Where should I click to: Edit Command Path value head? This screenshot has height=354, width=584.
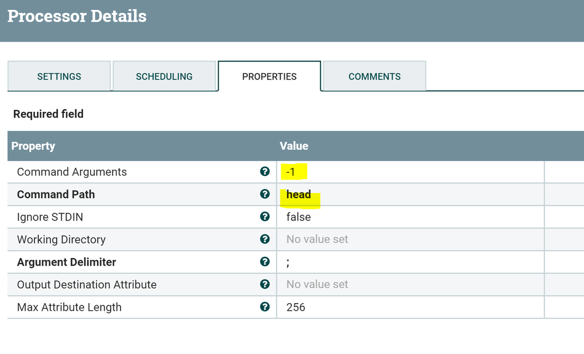[299, 195]
